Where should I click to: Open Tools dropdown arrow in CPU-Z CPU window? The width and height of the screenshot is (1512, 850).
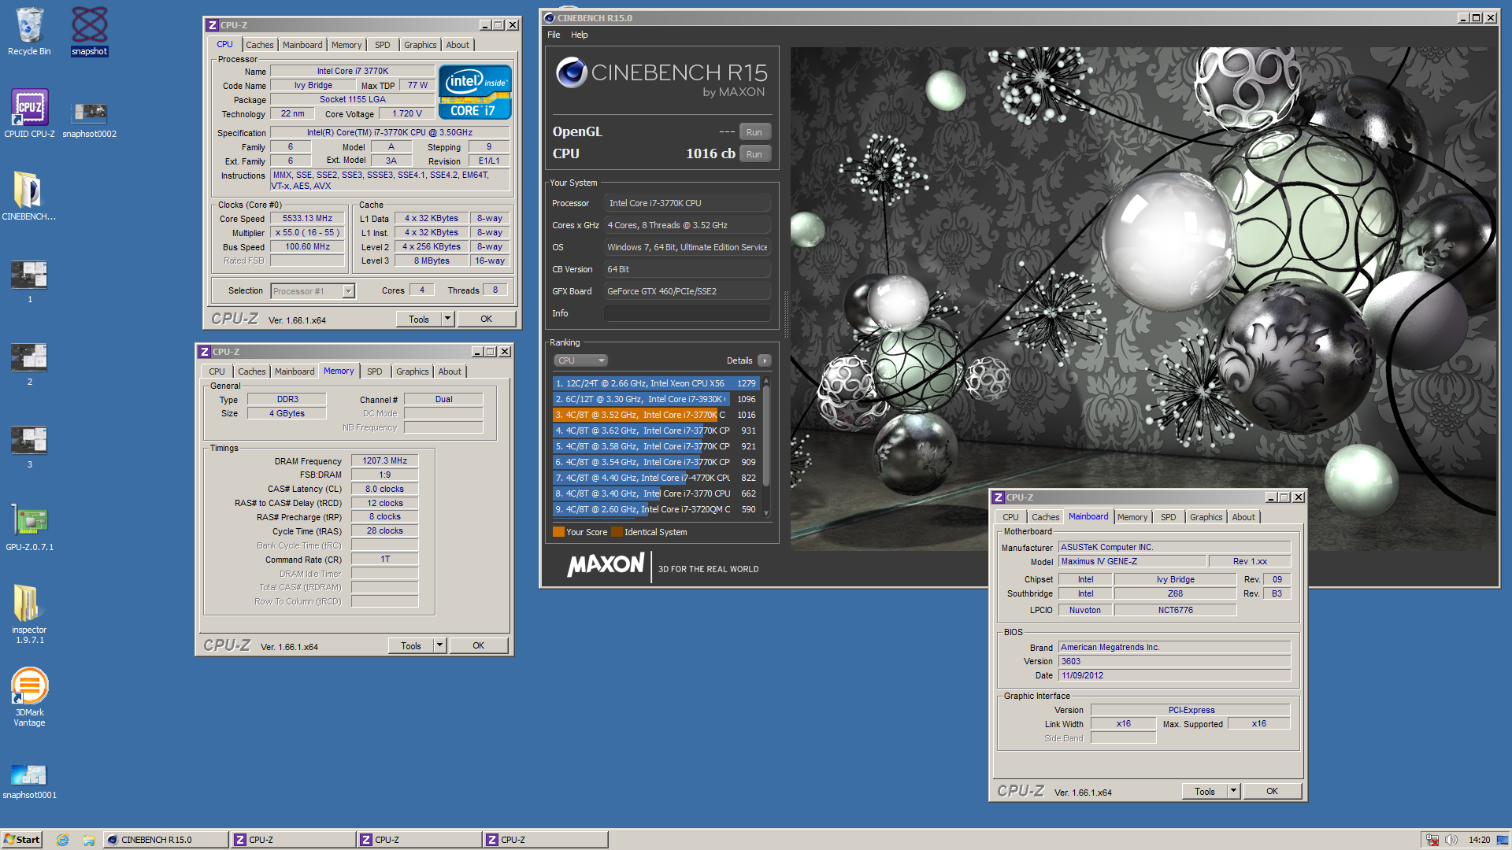[x=447, y=319]
